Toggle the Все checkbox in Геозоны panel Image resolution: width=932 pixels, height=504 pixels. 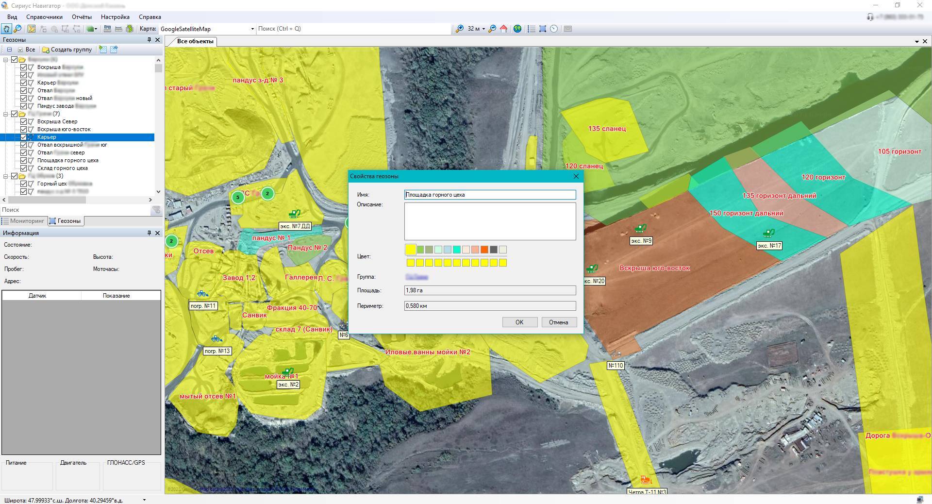coord(20,50)
